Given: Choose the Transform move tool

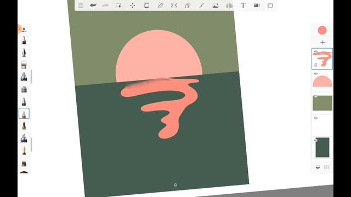Looking at the screenshot, I should pyautogui.click(x=133, y=5).
